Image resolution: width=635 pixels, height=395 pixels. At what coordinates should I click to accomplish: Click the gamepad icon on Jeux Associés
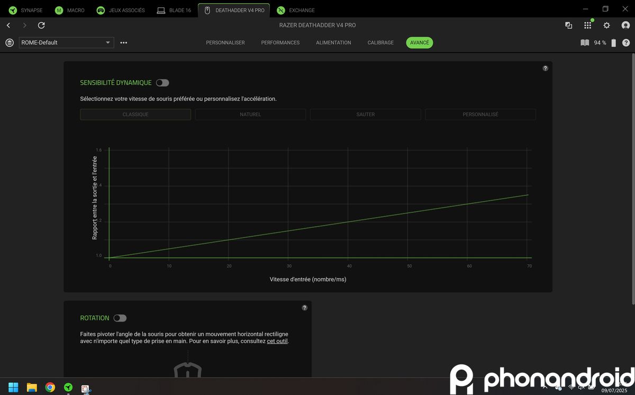pos(101,10)
